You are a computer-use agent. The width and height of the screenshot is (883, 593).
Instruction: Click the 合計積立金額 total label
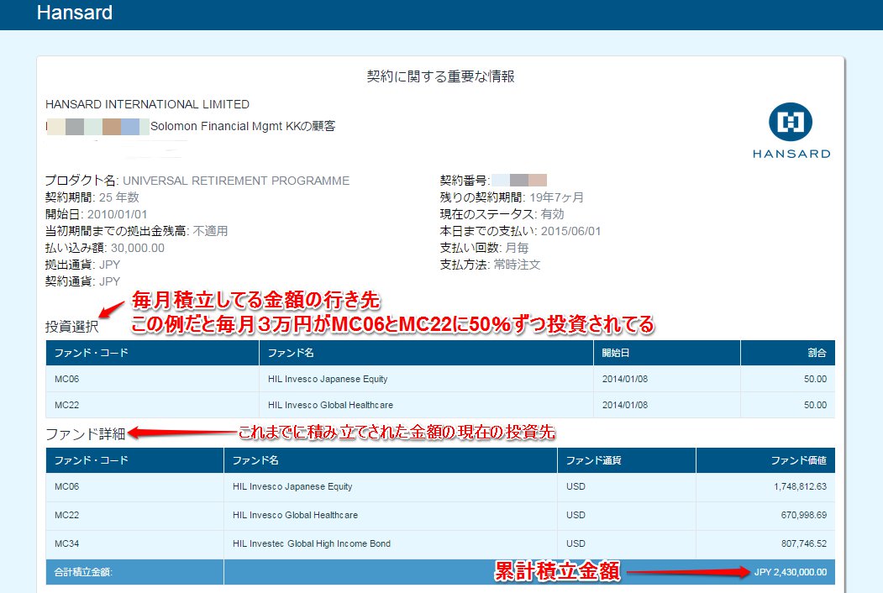[83, 572]
